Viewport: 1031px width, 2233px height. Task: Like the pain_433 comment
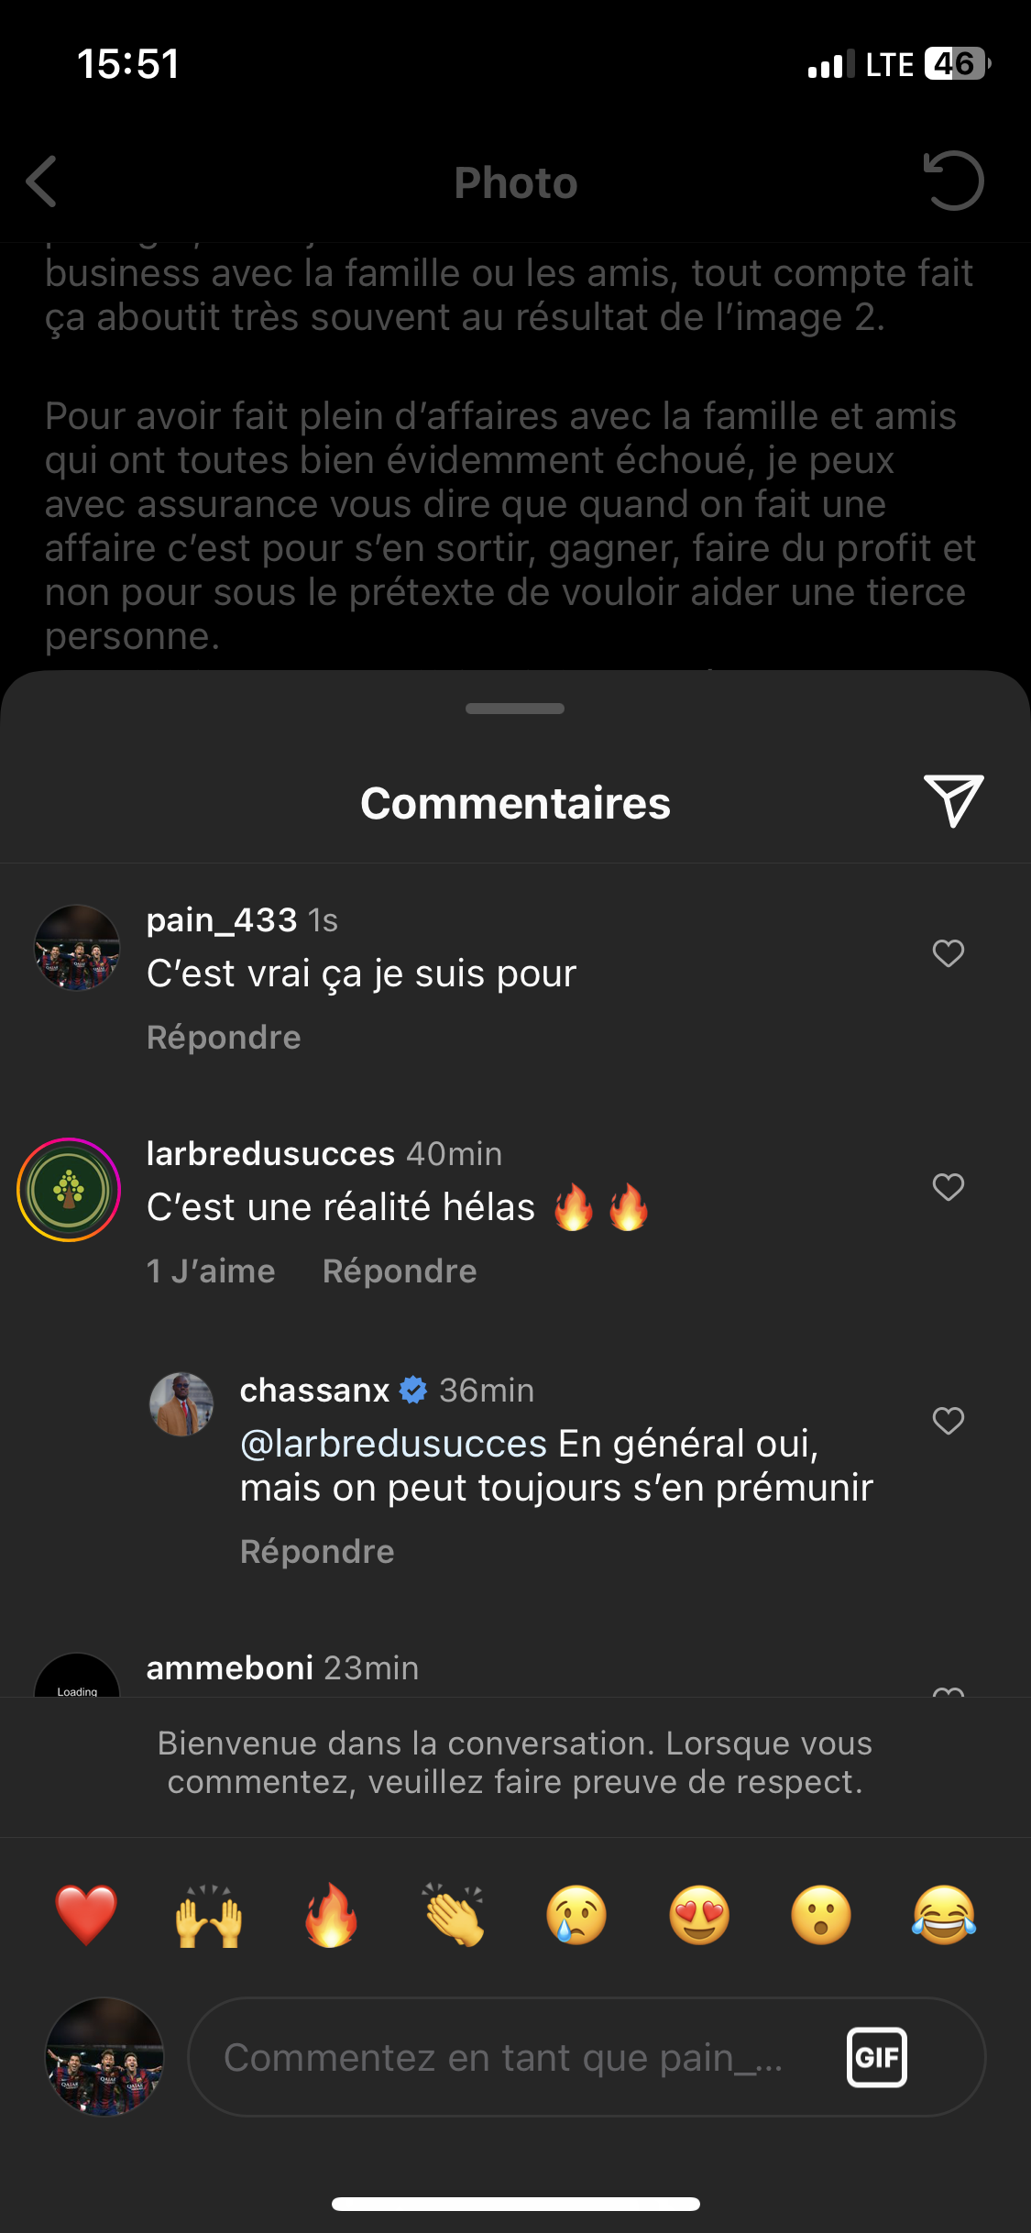tap(949, 953)
